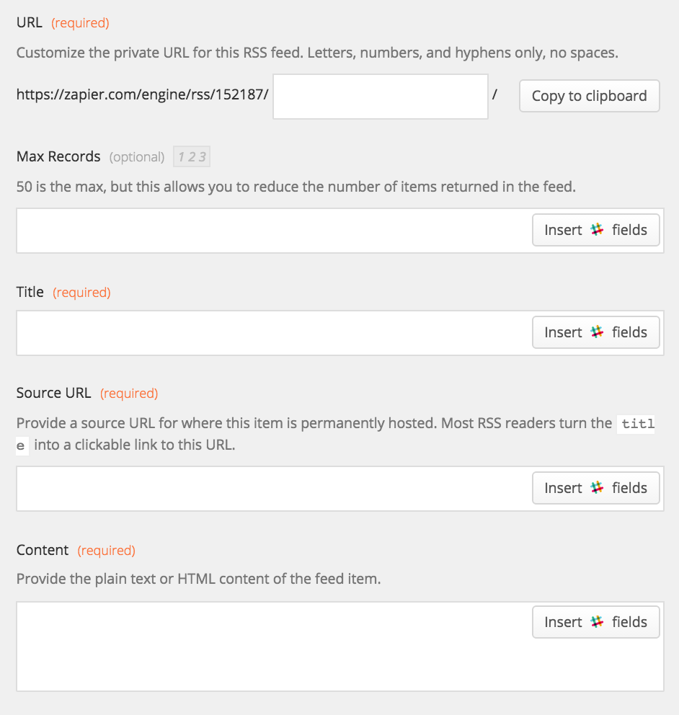Open Insert fields for Title

[x=595, y=332]
